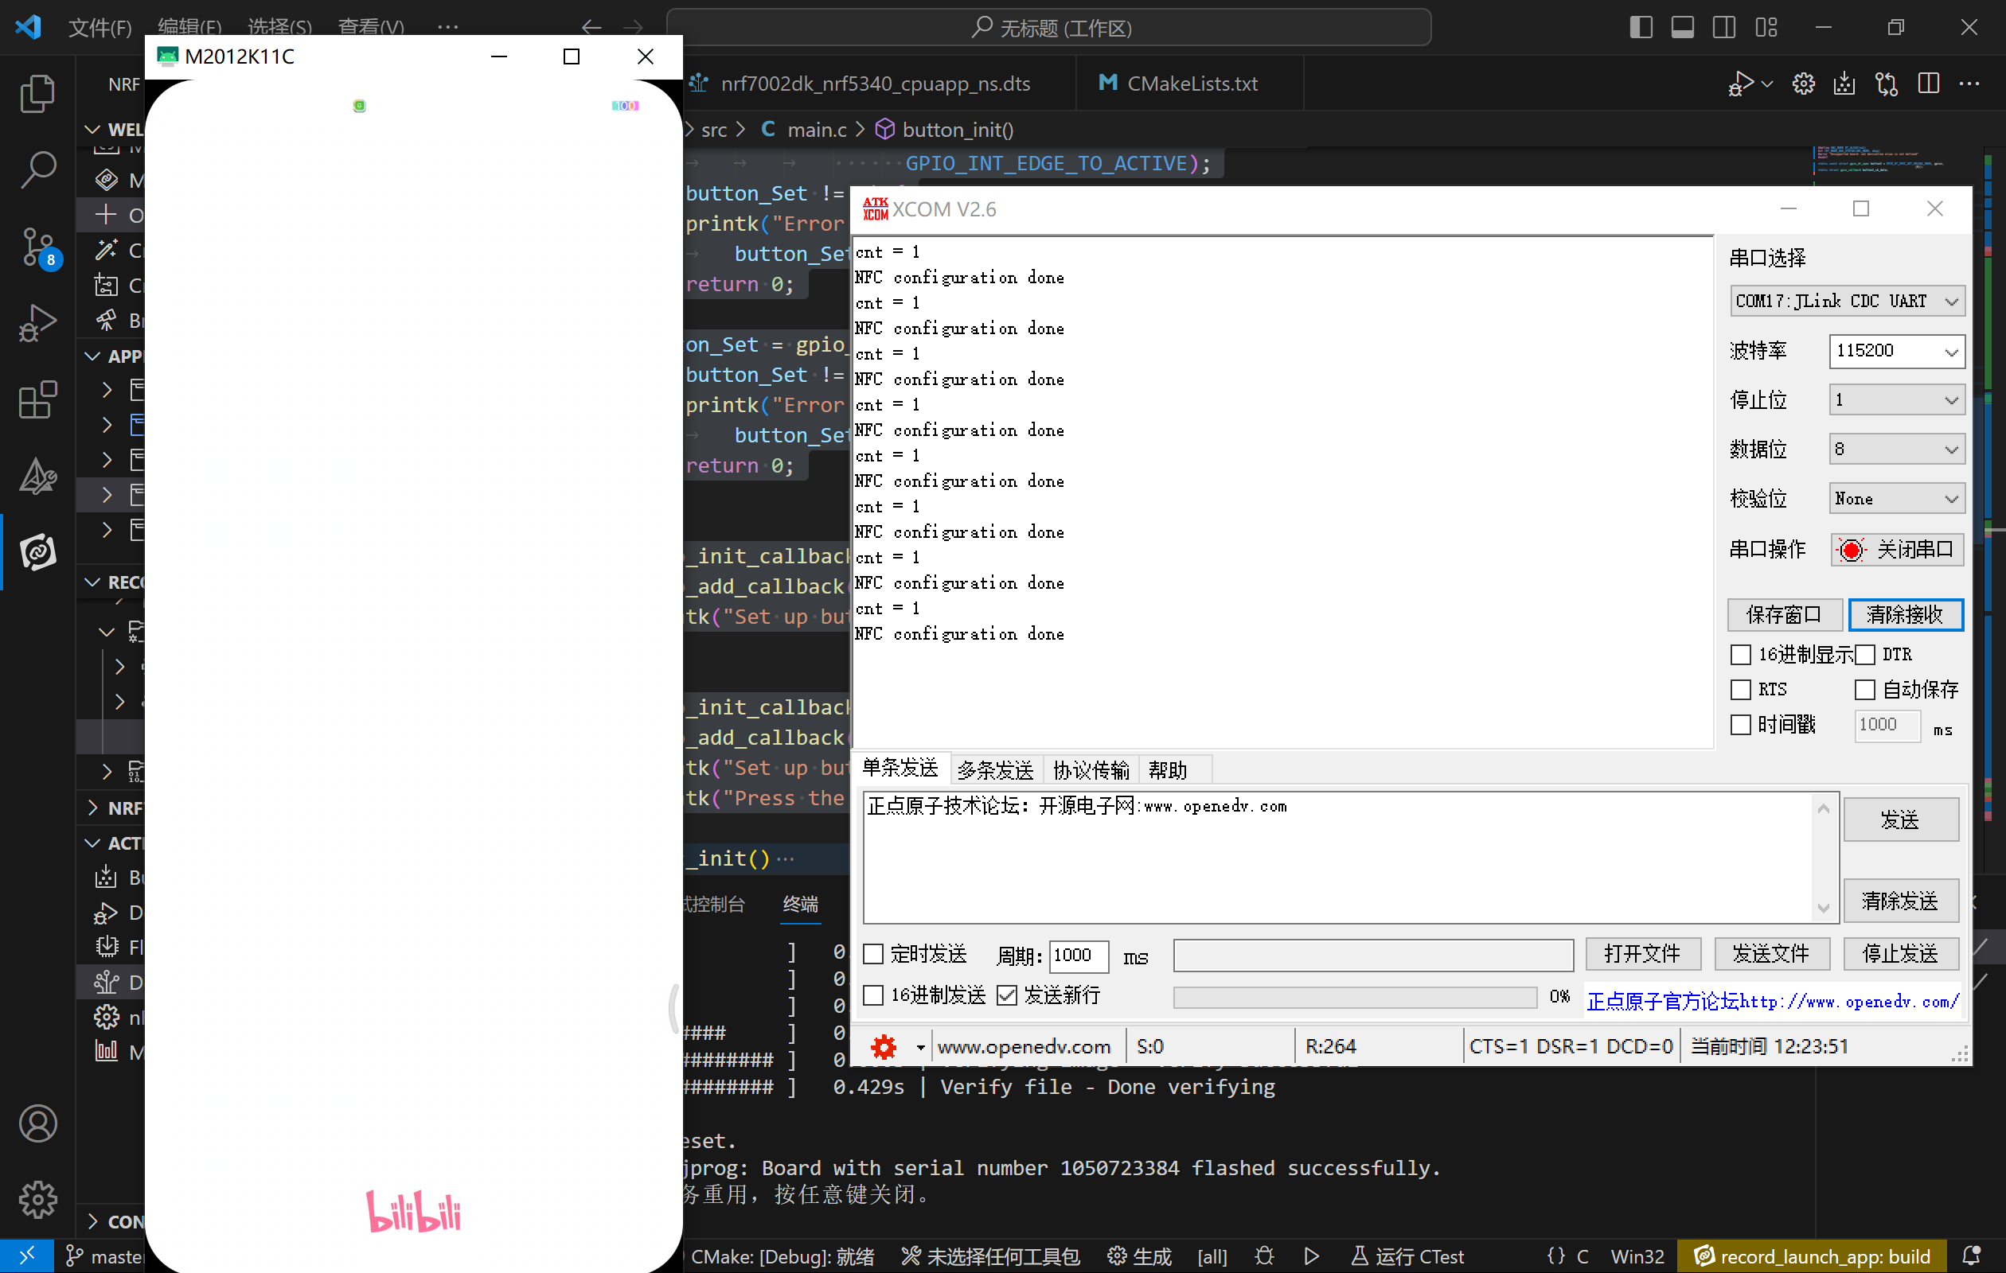Image resolution: width=2006 pixels, height=1273 pixels.
Task: Open the 文件(F) menu
Action: [x=100, y=28]
